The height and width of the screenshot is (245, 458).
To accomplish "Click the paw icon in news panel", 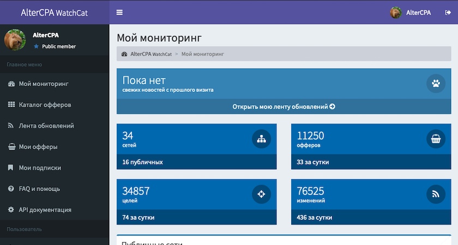I will click(436, 84).
